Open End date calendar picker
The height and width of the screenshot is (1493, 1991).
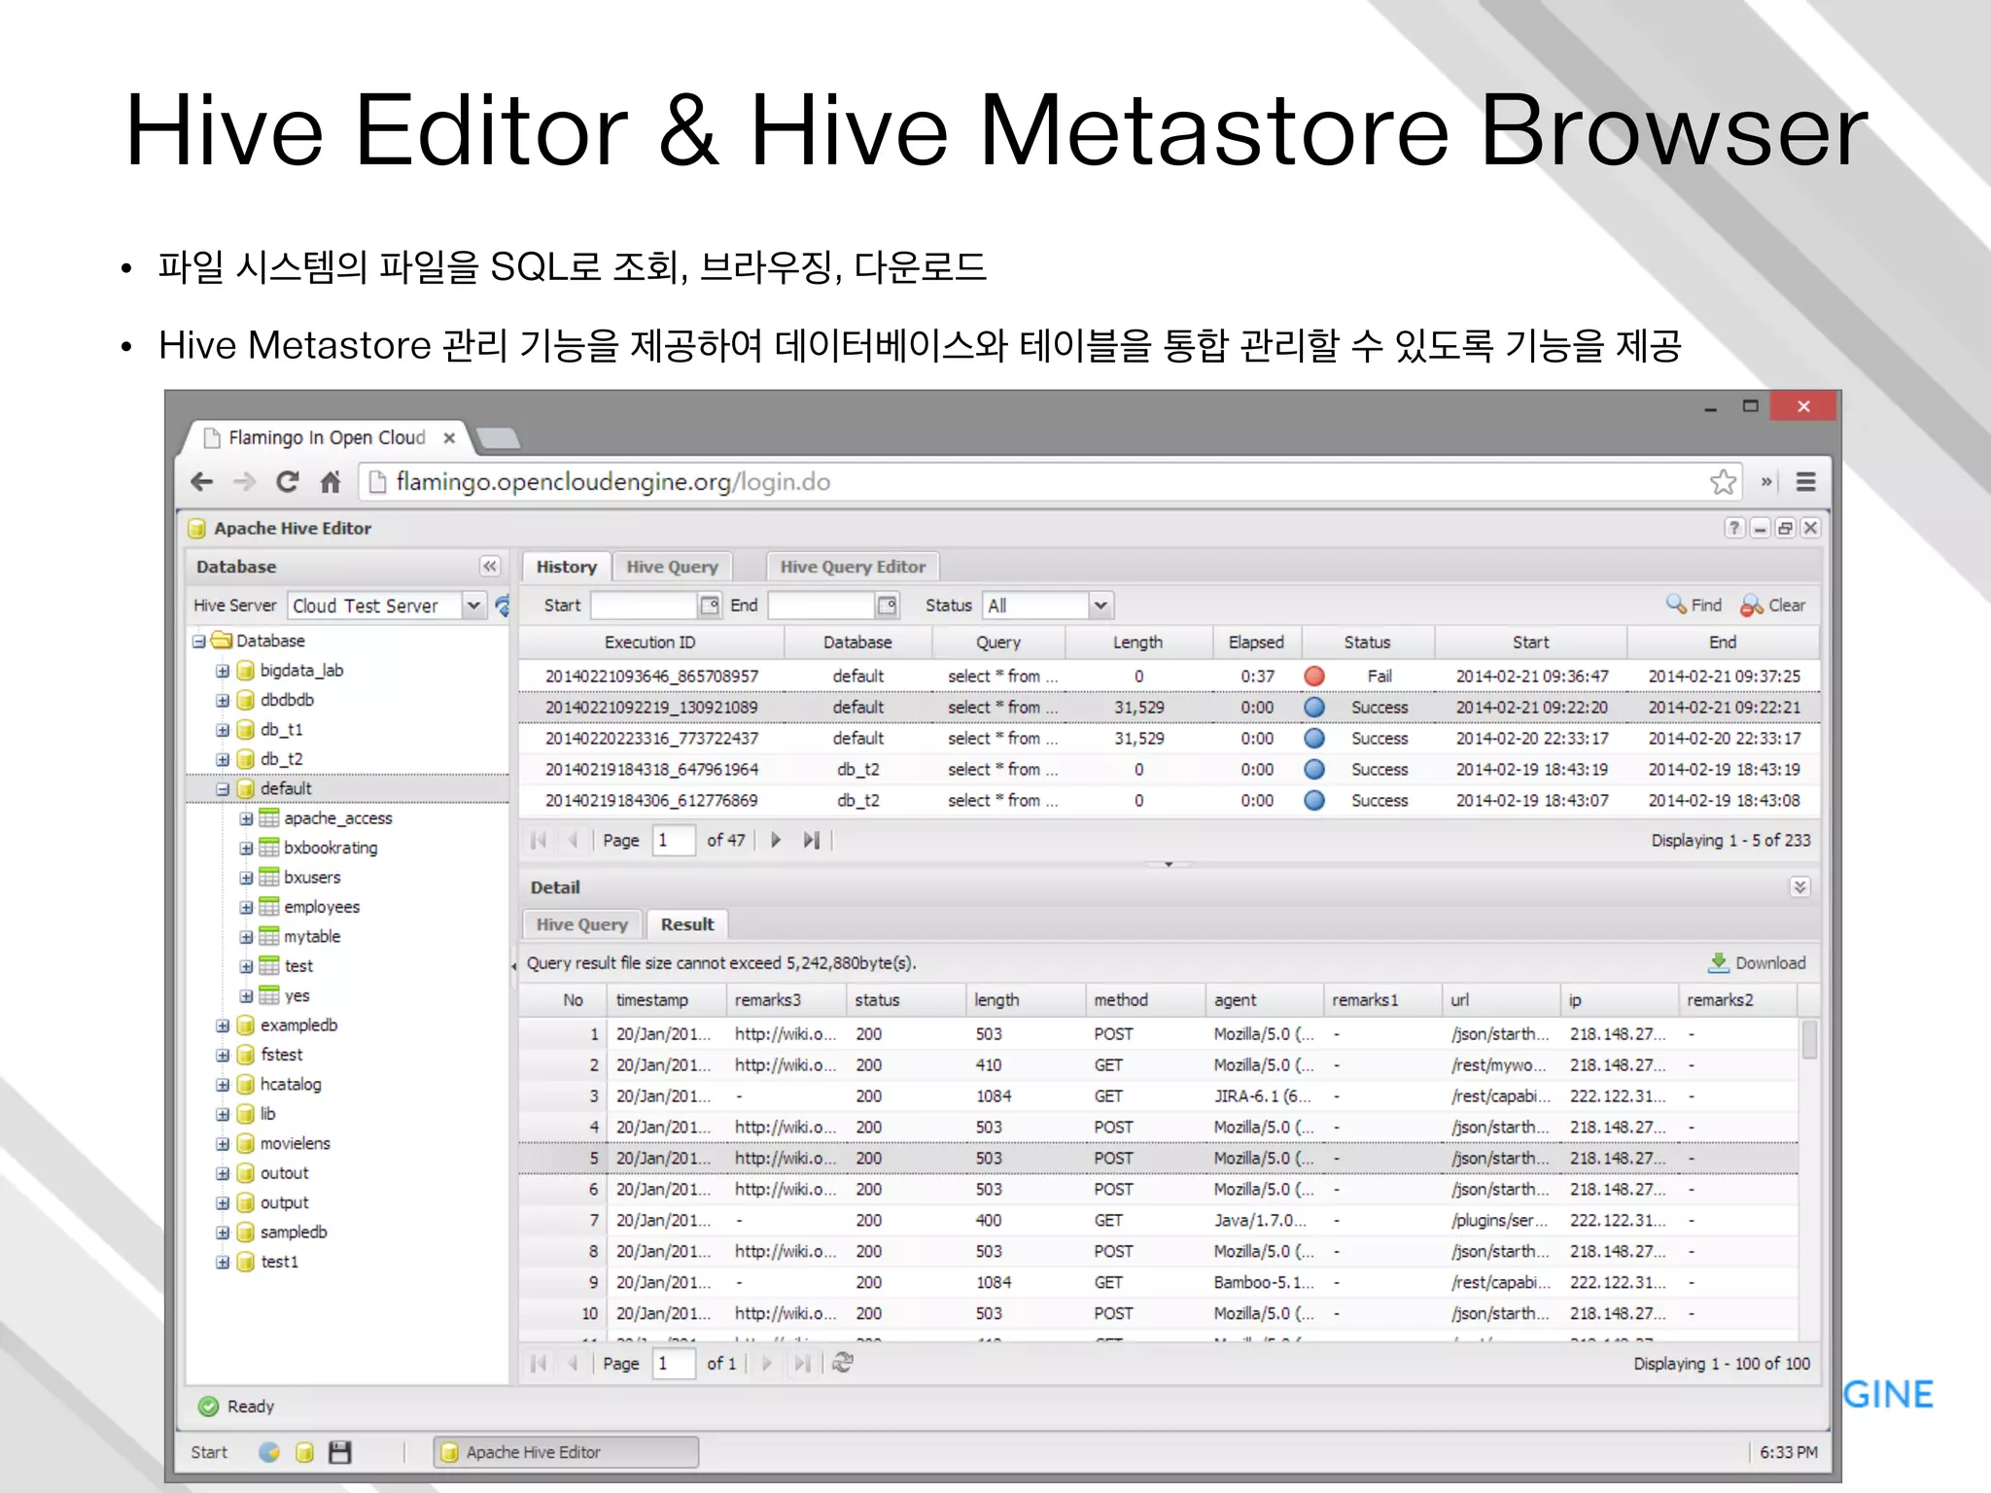pos(887,605)
